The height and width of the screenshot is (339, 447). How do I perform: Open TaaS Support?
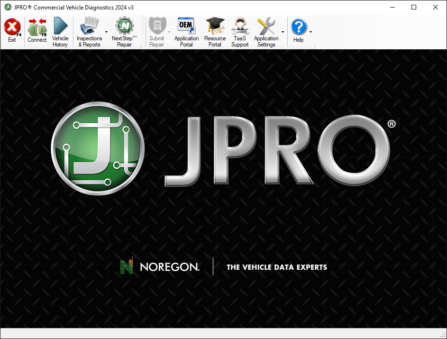(240, 32)
